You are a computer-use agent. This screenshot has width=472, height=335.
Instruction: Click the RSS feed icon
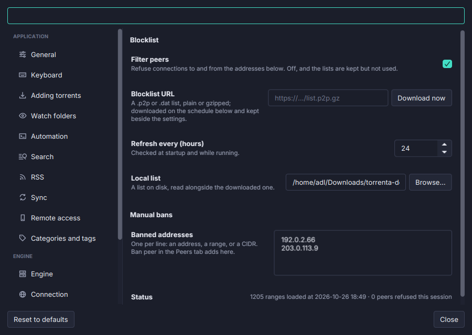pos(23,177)
